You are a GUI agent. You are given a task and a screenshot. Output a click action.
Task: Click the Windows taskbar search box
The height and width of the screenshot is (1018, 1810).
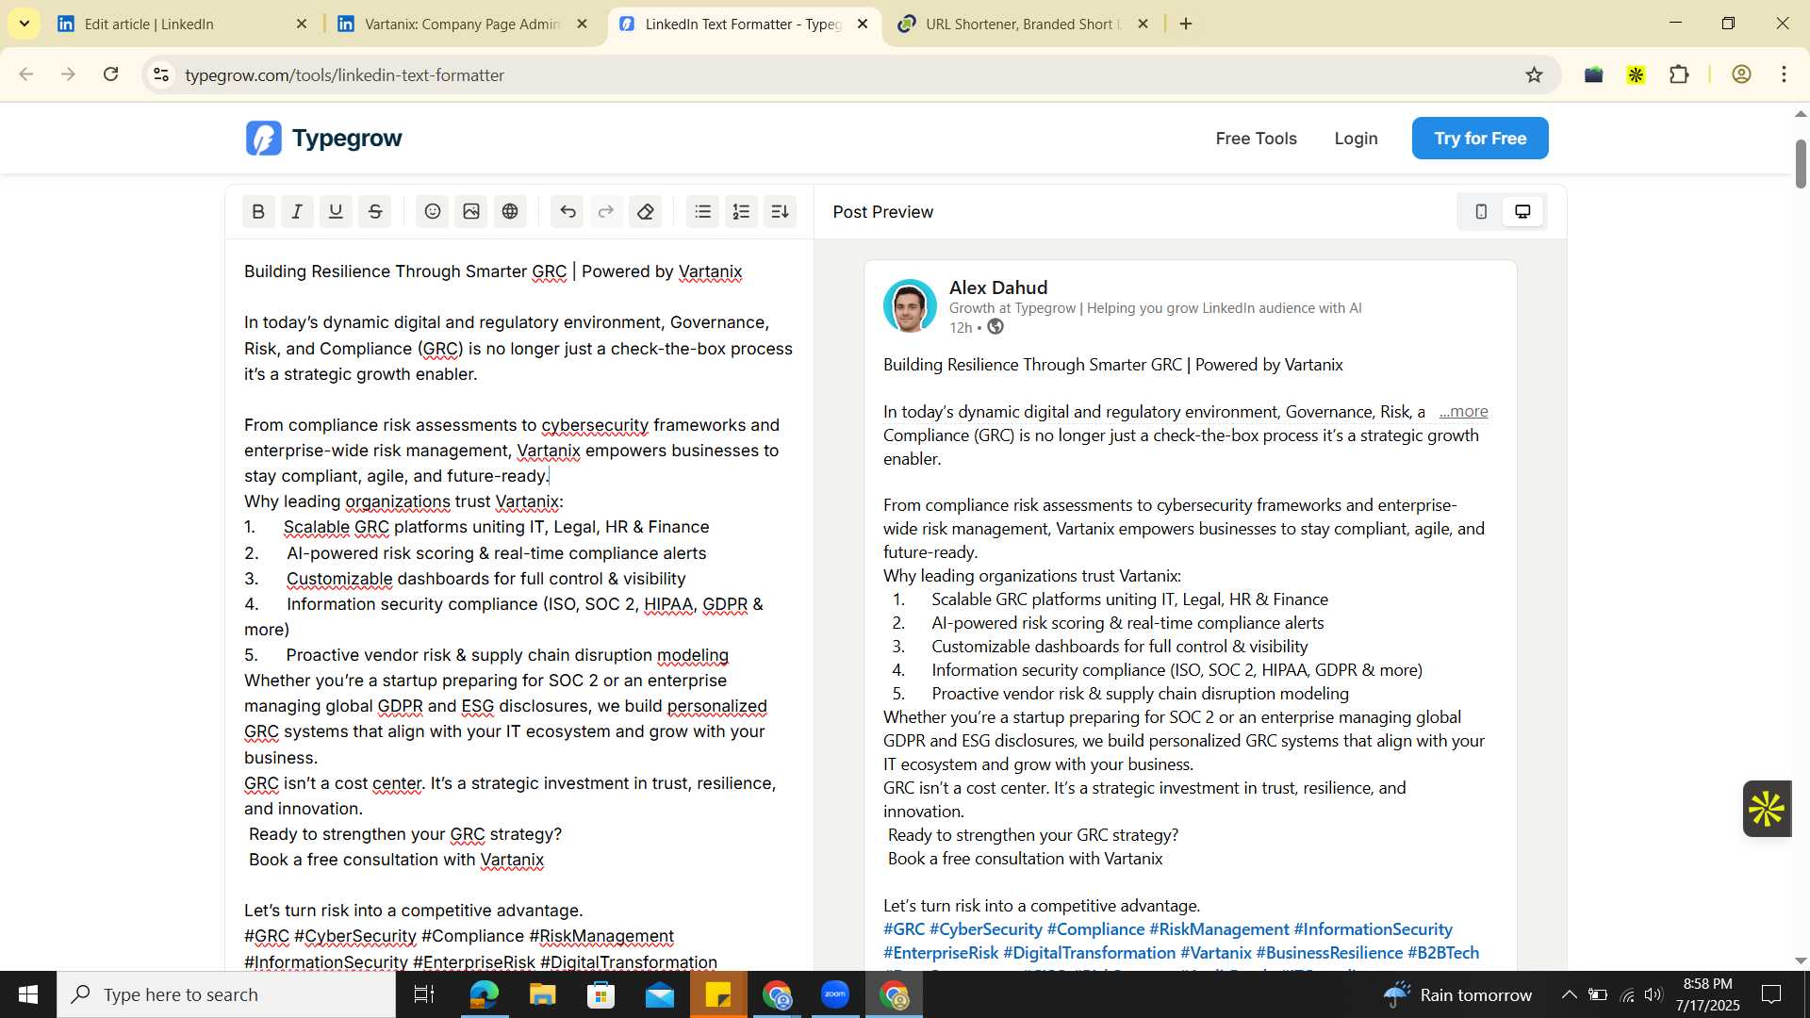point(226,994)
